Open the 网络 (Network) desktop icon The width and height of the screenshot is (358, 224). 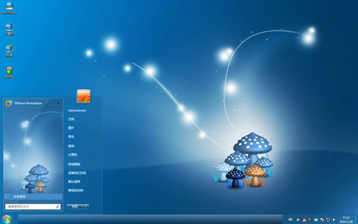pos(10,51)
